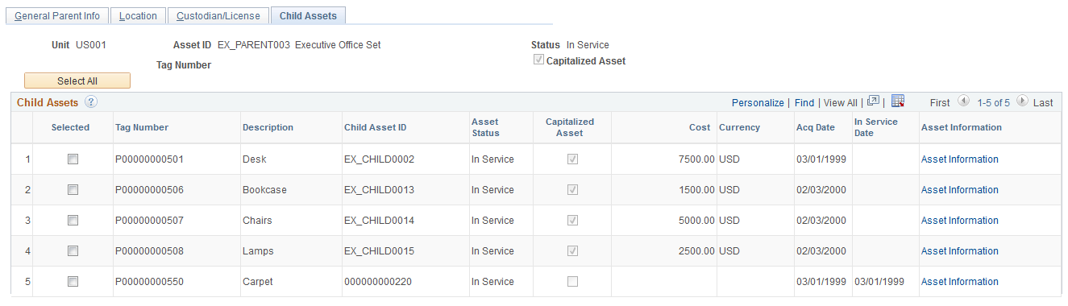The height and width of the screenshot is (306, 1068).
Task: Select the Child Assets tab
Action: (309, 16)
